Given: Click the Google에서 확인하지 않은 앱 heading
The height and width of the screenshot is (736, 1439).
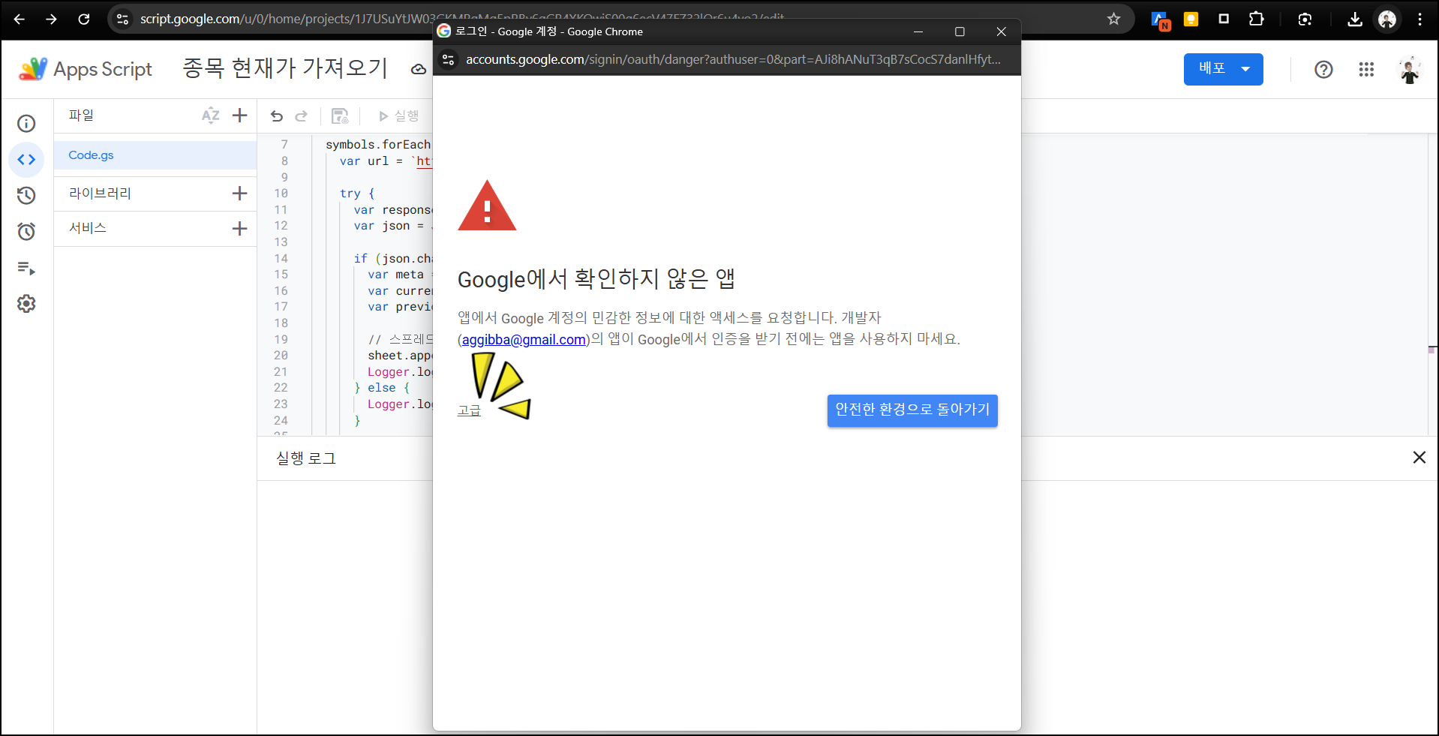Looking at the screenshot, I should 596,279.
